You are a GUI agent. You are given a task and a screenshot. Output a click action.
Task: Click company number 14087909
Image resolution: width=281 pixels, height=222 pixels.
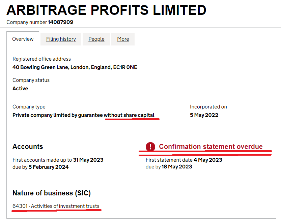(61, 22)
